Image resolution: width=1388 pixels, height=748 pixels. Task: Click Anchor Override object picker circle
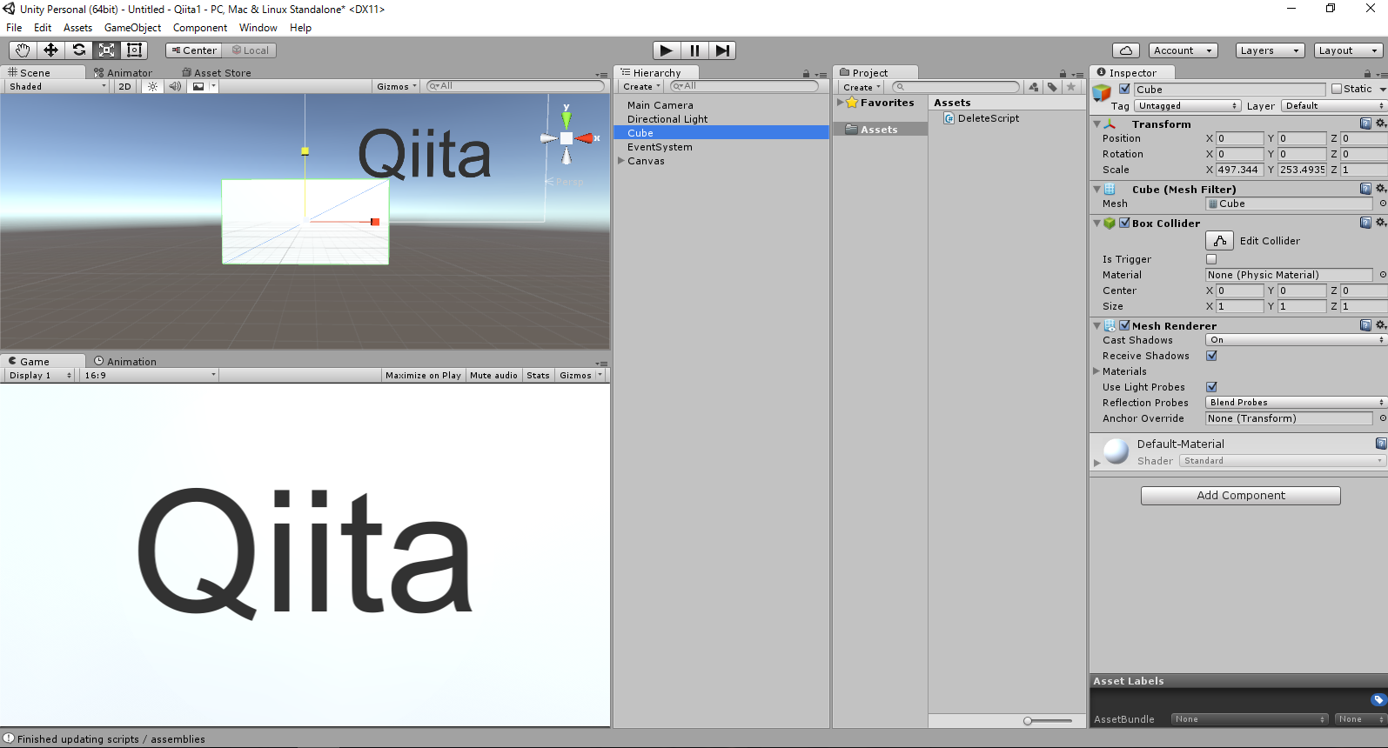(x=1383, y=418)
